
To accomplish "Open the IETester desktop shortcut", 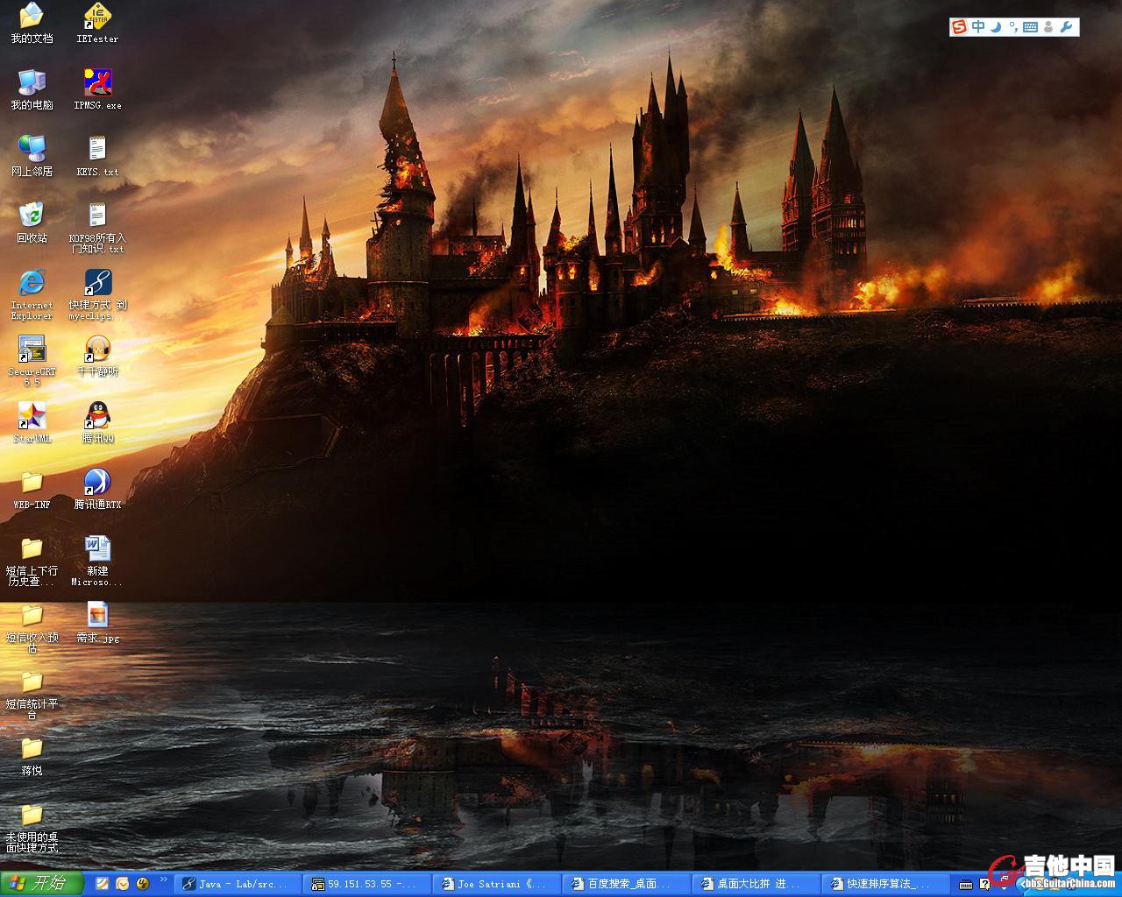I will 97,17.
